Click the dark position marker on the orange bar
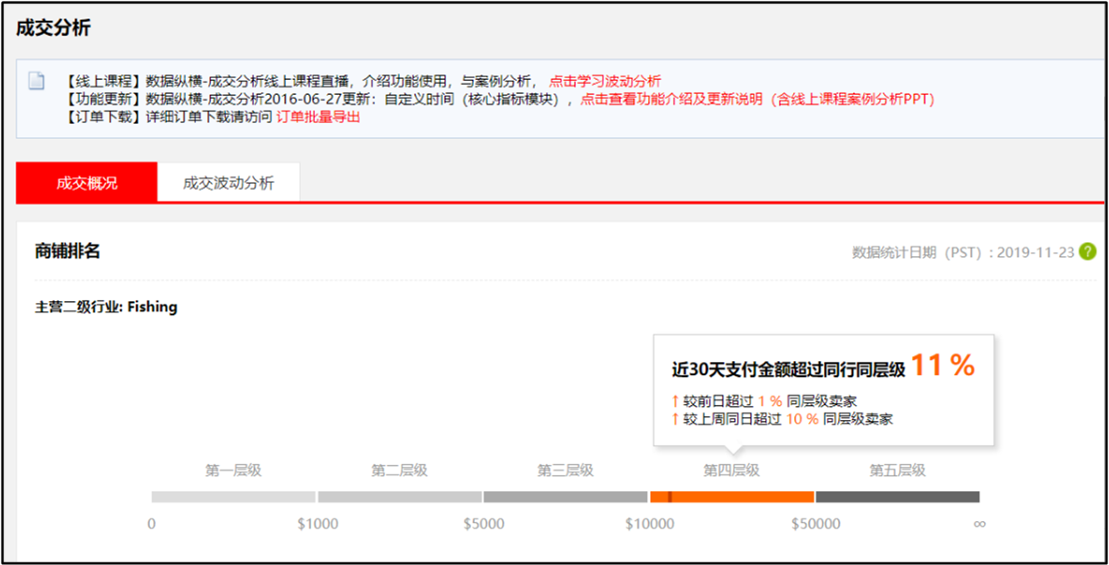This screenshot has height=565, width=1109. pos(670,497)
